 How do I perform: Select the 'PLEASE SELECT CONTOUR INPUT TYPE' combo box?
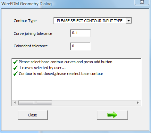coord(93,21)
